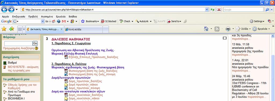Click the news tag icon in Google toolbar
Image resolution: width=275 pixels, height=101 pixels.
coord(53,21)
